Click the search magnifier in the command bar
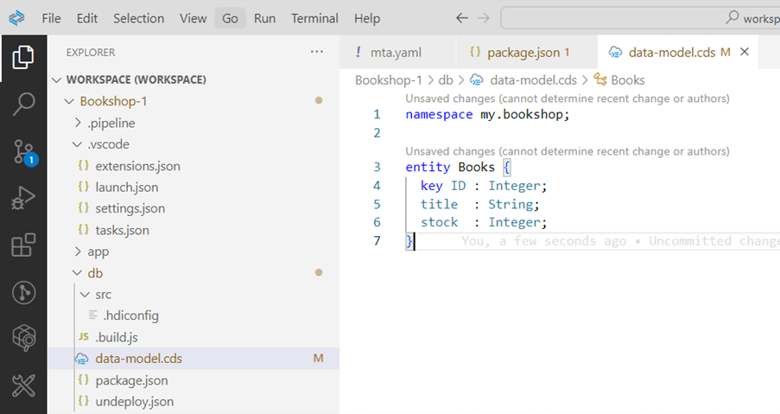Image resolution: width=780 pixels, height=414 pixels. tap(732, 18)
